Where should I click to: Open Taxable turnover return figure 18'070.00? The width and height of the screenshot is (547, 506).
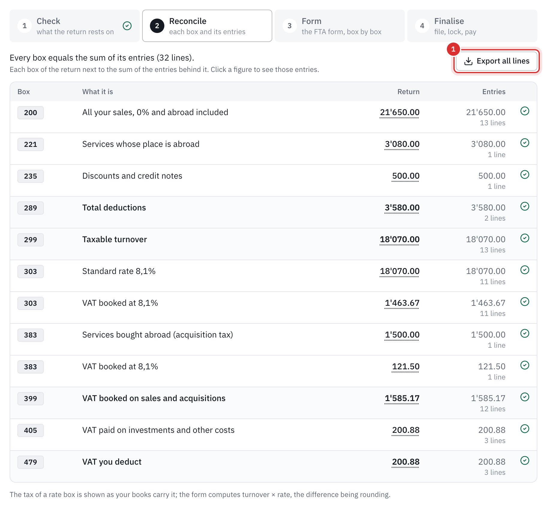(399, 240)
